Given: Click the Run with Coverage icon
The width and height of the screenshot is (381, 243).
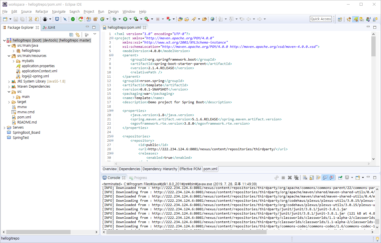Looking at the screenshot, I should pos(136,19).
